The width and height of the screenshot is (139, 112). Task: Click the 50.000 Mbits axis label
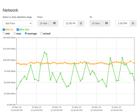tap(10, 83)
